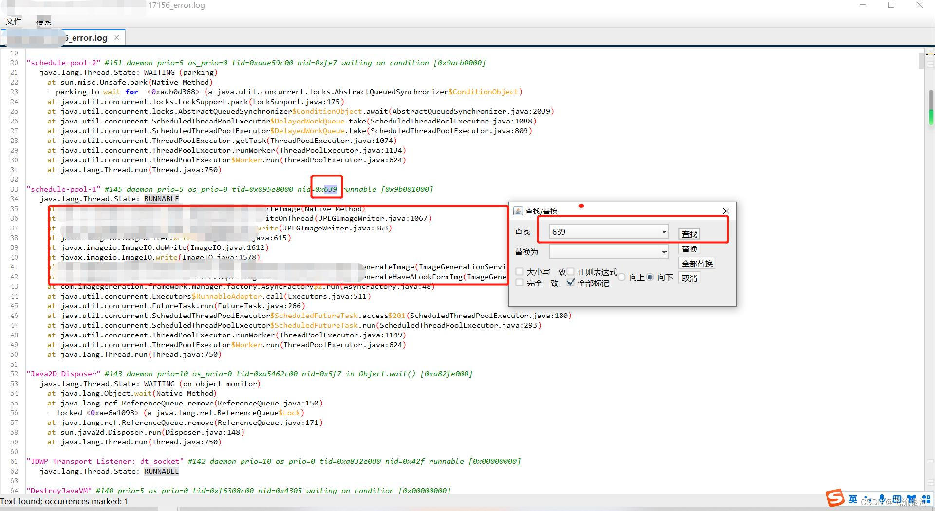Enable the 大小写一致 match-case checkbox
The image size is (935, 511).
pos(519,272)
